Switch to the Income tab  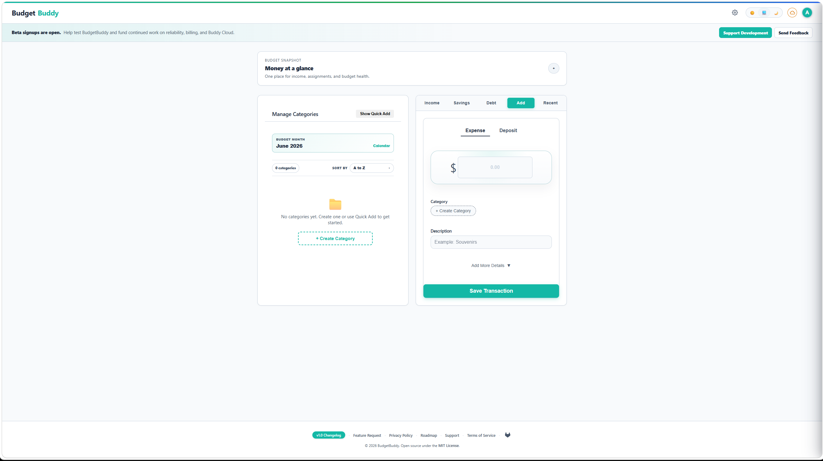(x=432, y=103)
